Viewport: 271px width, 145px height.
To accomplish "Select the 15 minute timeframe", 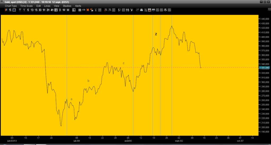I will (x=36, y=10).
